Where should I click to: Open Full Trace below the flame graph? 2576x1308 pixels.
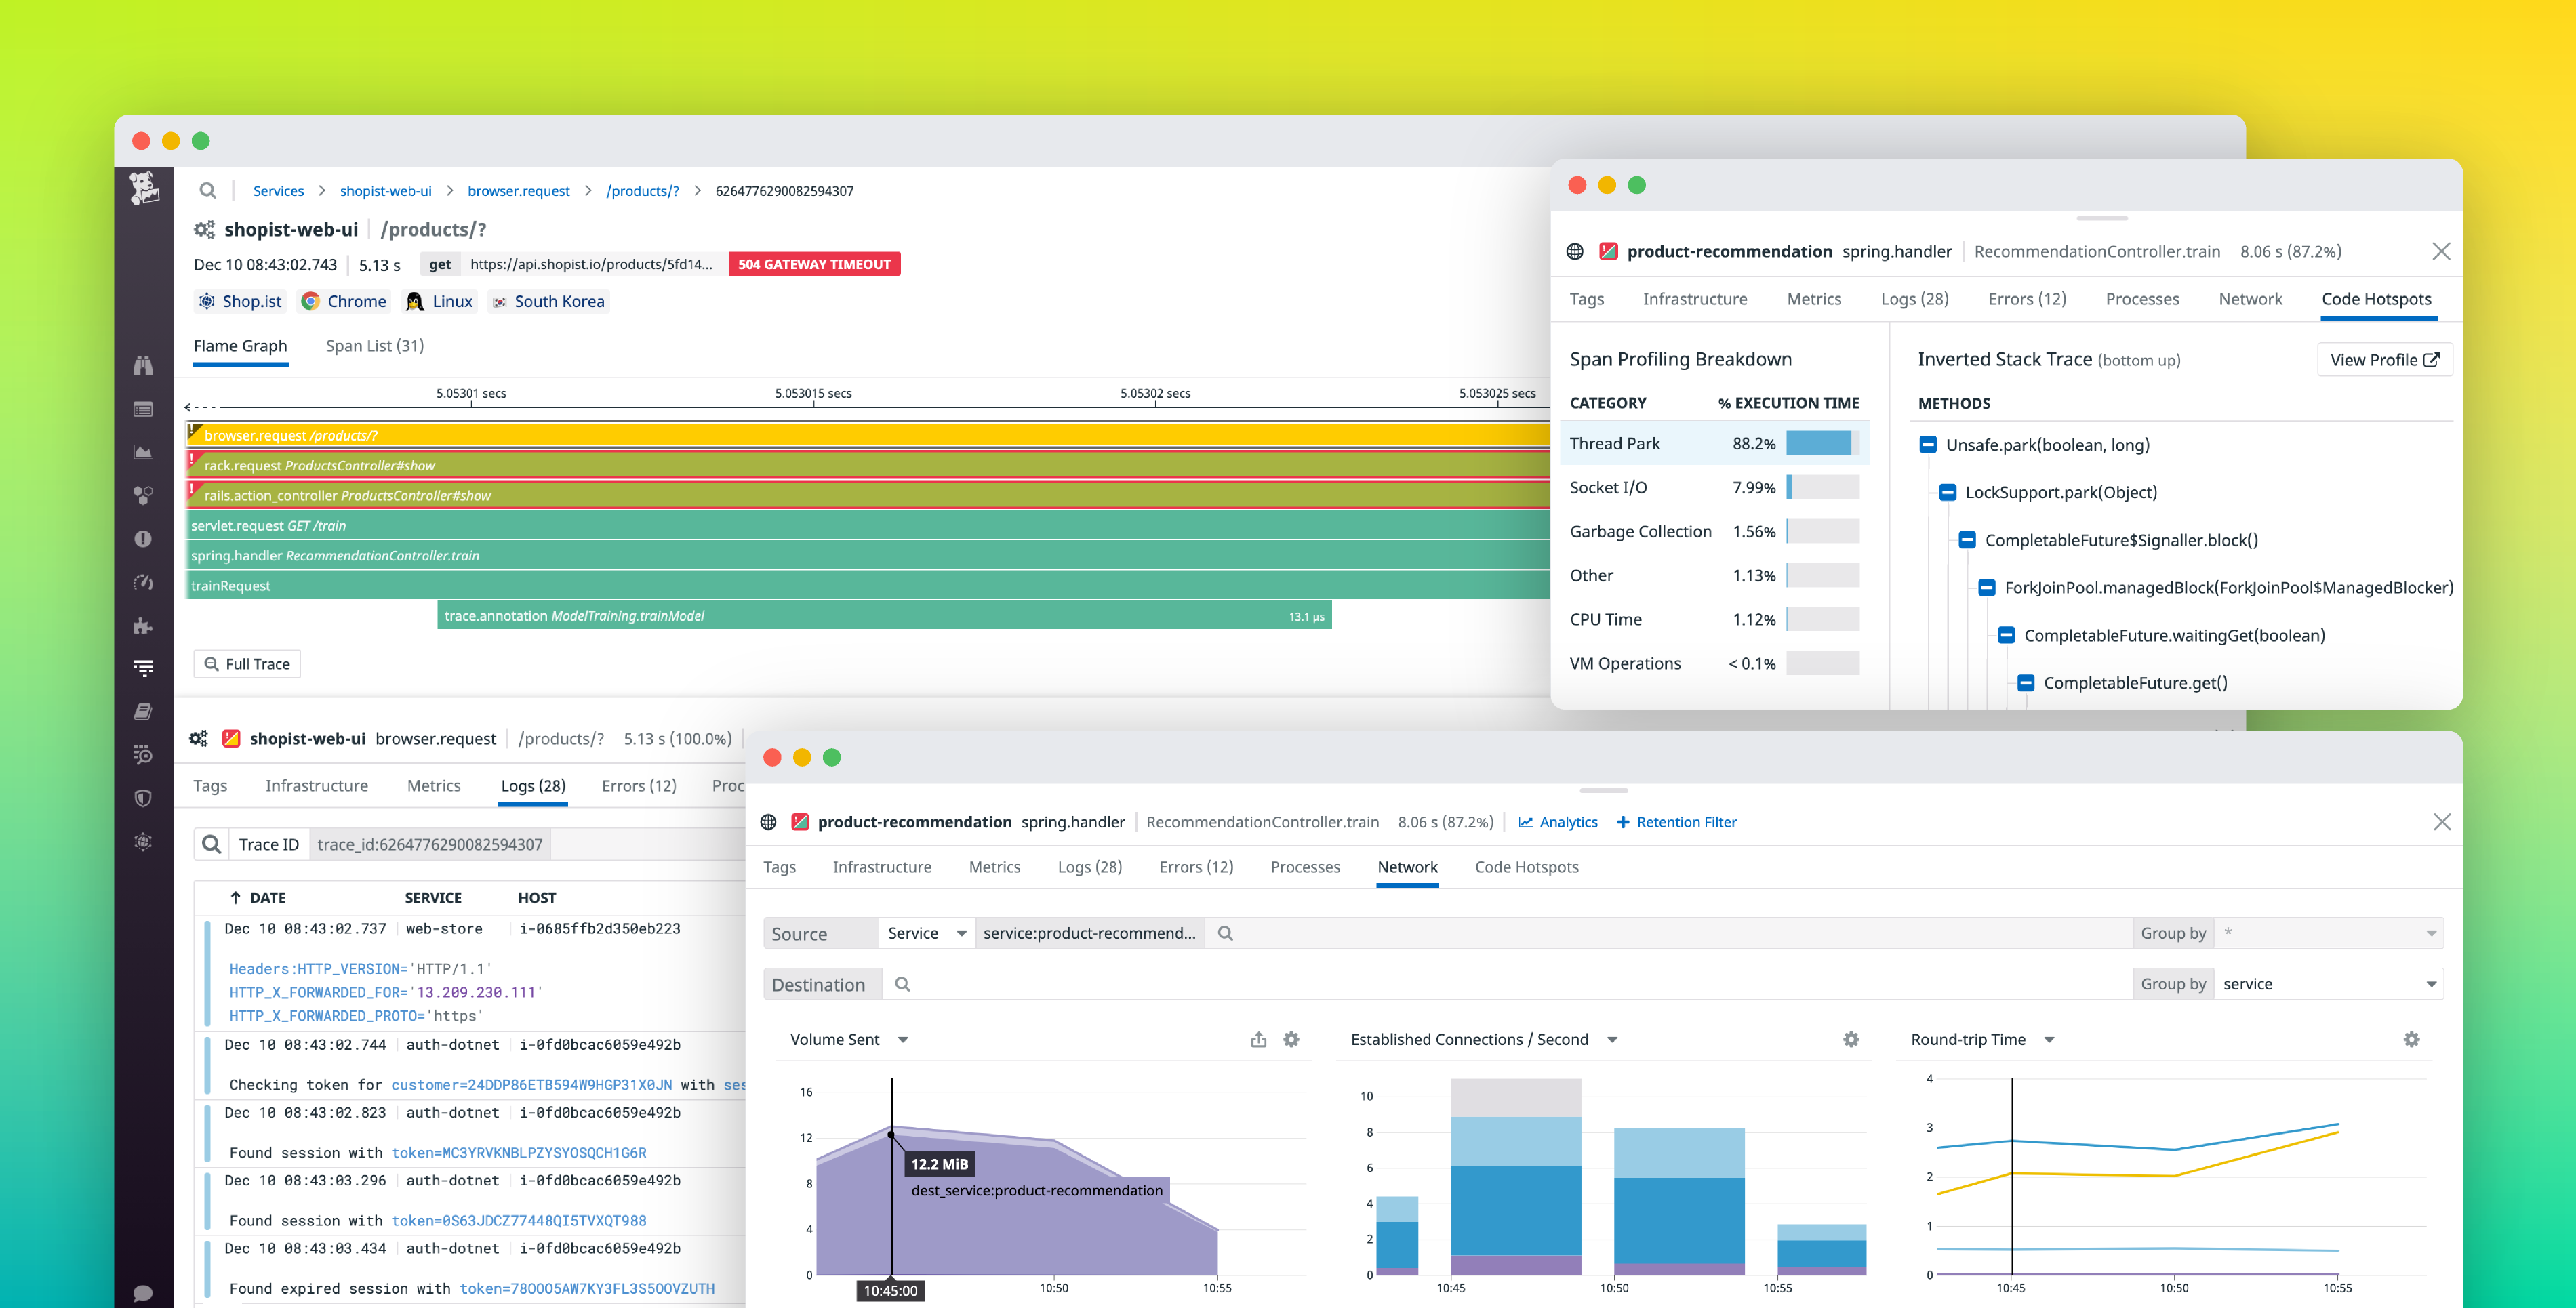246,663
